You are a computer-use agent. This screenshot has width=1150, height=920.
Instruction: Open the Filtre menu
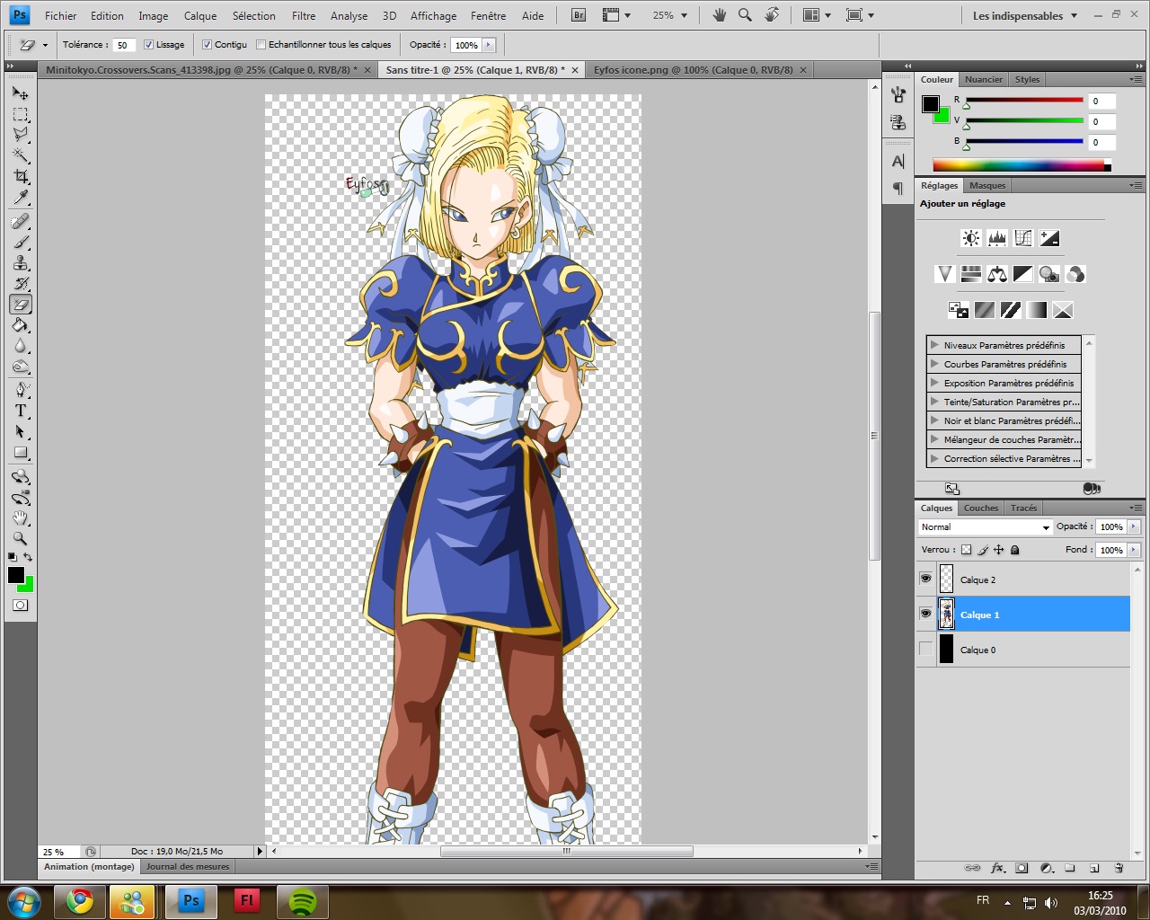point(304,15)
